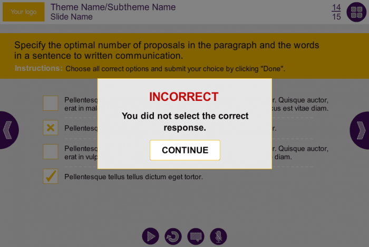
Task: Uncheck the checkbox with the checkmark
Action: click(x=51, y=177)
